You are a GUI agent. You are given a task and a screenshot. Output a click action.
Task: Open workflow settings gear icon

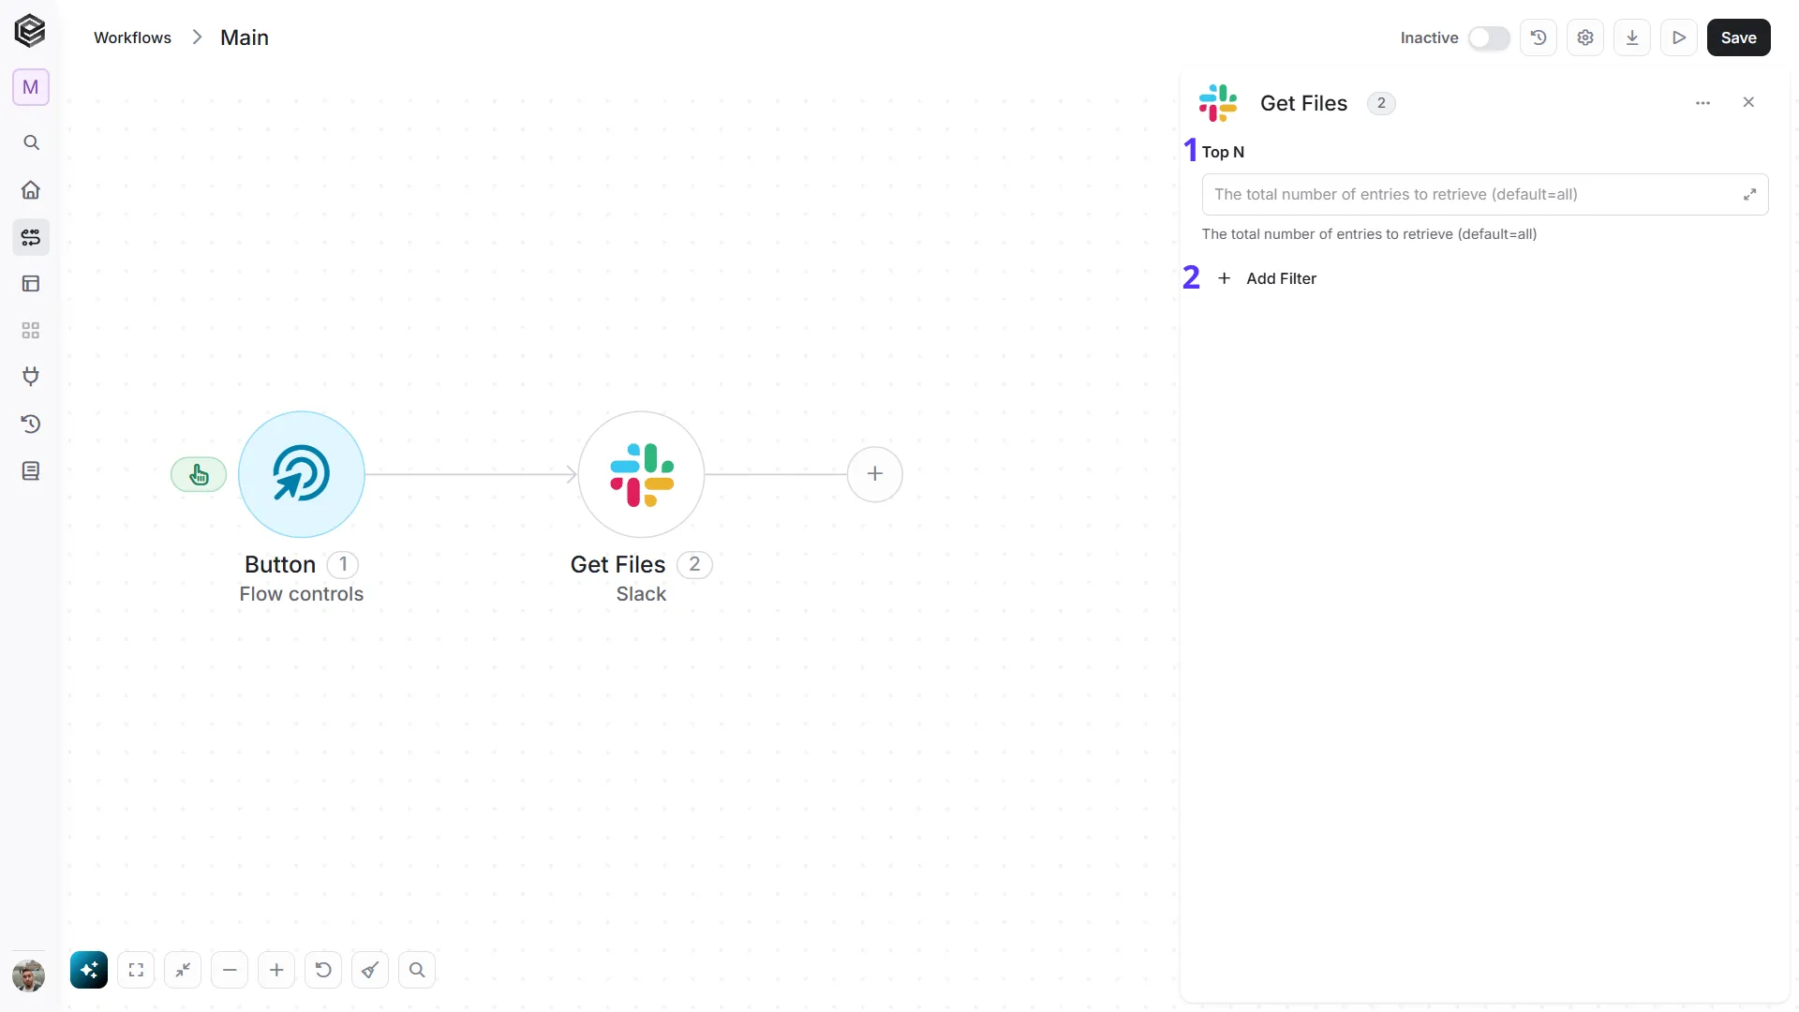pyautogui.click(x=1585, y=37)
